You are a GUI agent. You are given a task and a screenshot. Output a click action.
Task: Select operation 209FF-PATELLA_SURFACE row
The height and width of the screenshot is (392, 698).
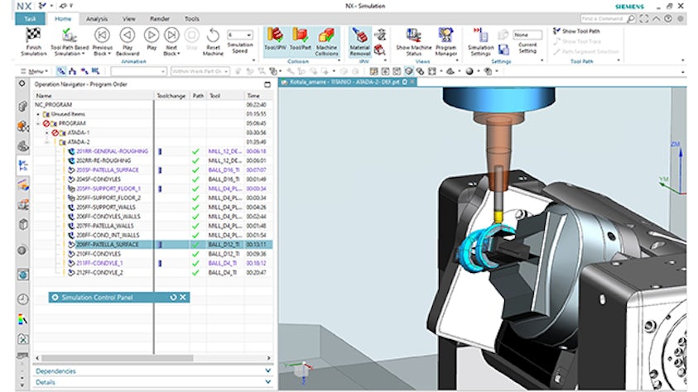[x=152, y=245]
